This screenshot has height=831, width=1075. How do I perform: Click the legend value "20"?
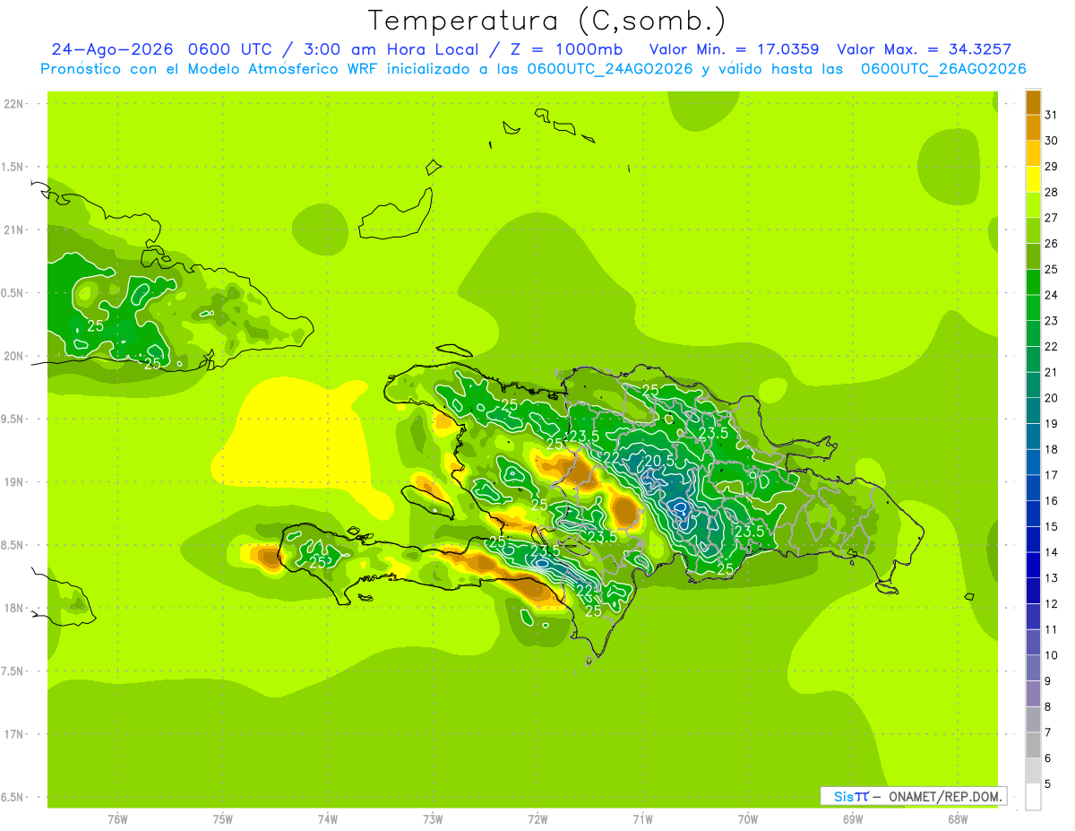[1051, 398]
